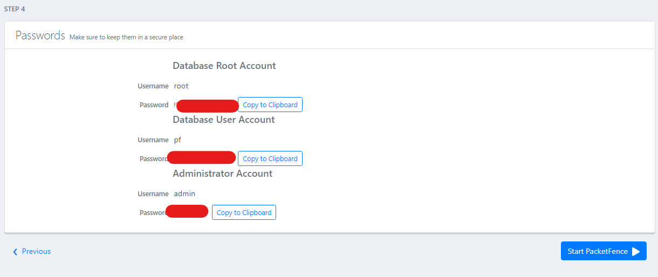Click the Administrator Account heading
This screenshot has width=658, height=277.
[x=222, y=174]
